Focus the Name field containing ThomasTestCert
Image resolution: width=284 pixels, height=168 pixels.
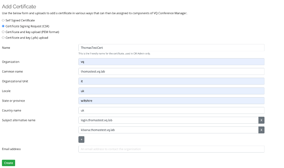coord(171,48)
